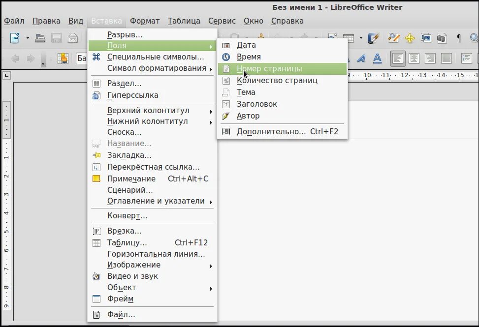Choose Сценарий... menu entry
Screen dimensions: 479x327
152,190
